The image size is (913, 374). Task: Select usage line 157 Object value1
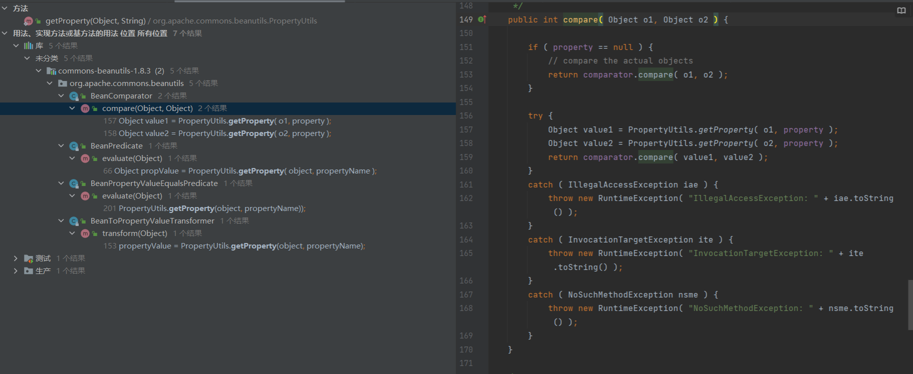[x=217, y=120]
